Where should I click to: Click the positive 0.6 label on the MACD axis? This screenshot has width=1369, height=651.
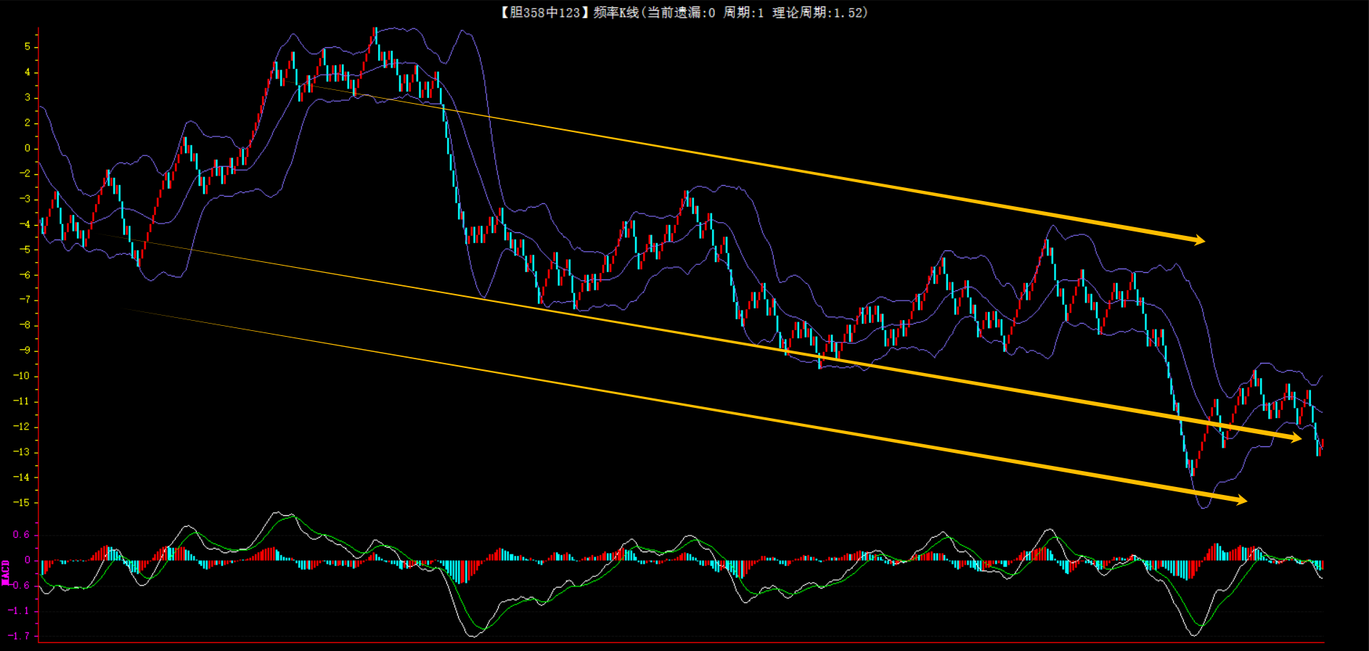(21, 535)
